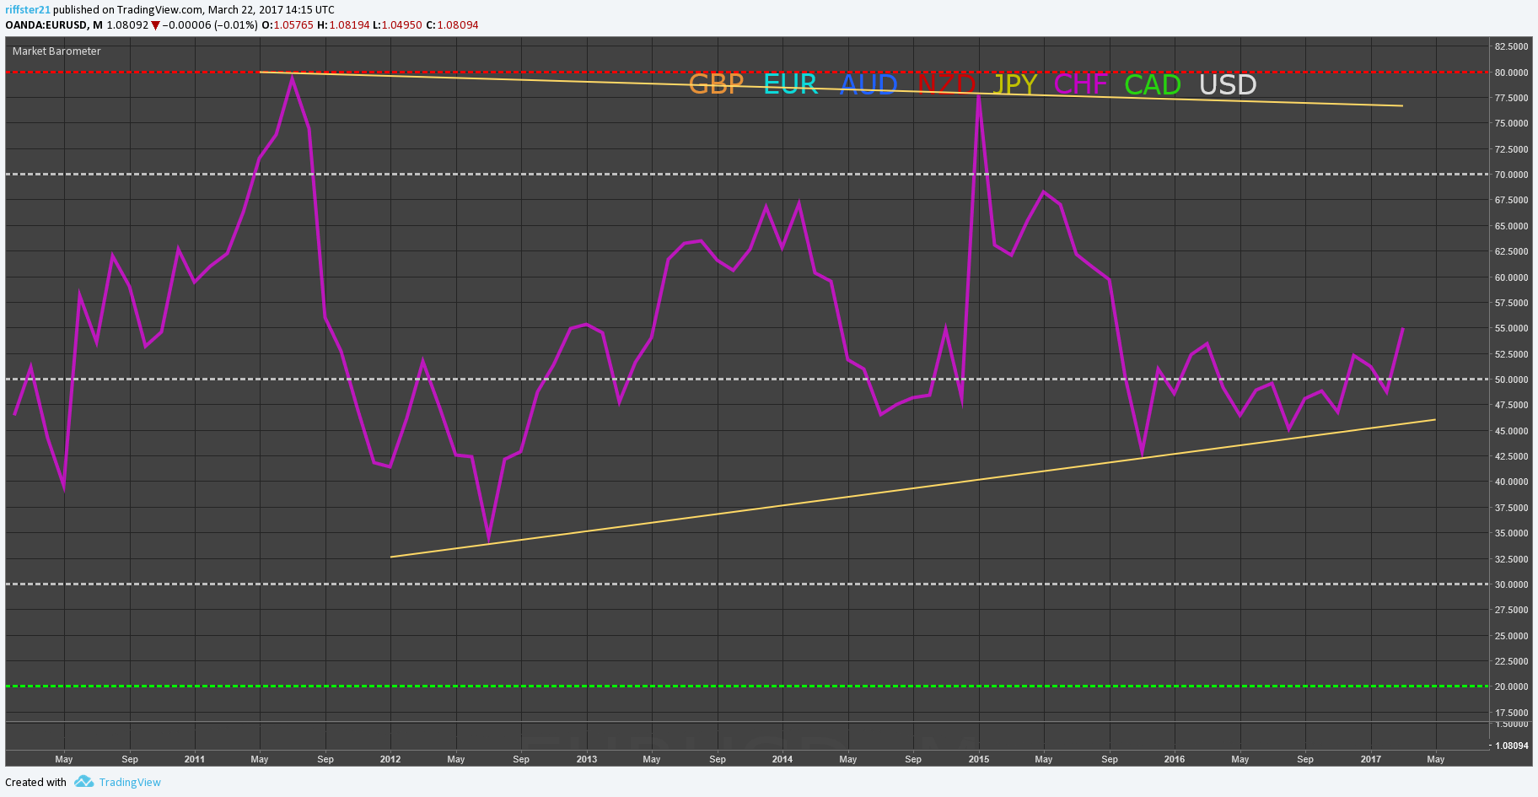The height and width of the screenshot is (797, 1538).
Task: Select the Market Barometer indicator label
Action: pos(56,51)
